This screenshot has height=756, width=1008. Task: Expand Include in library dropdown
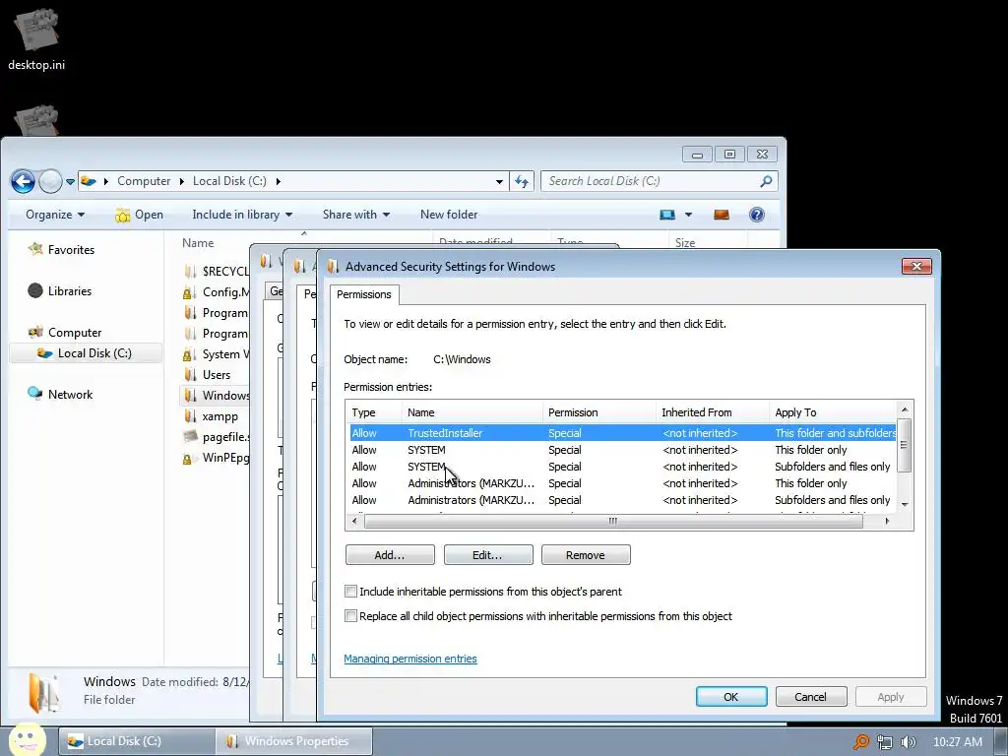(242, 215)
